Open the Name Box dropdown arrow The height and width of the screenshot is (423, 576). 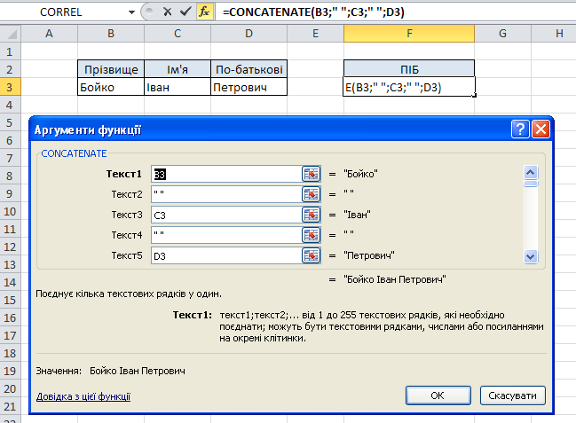point(132,12)
